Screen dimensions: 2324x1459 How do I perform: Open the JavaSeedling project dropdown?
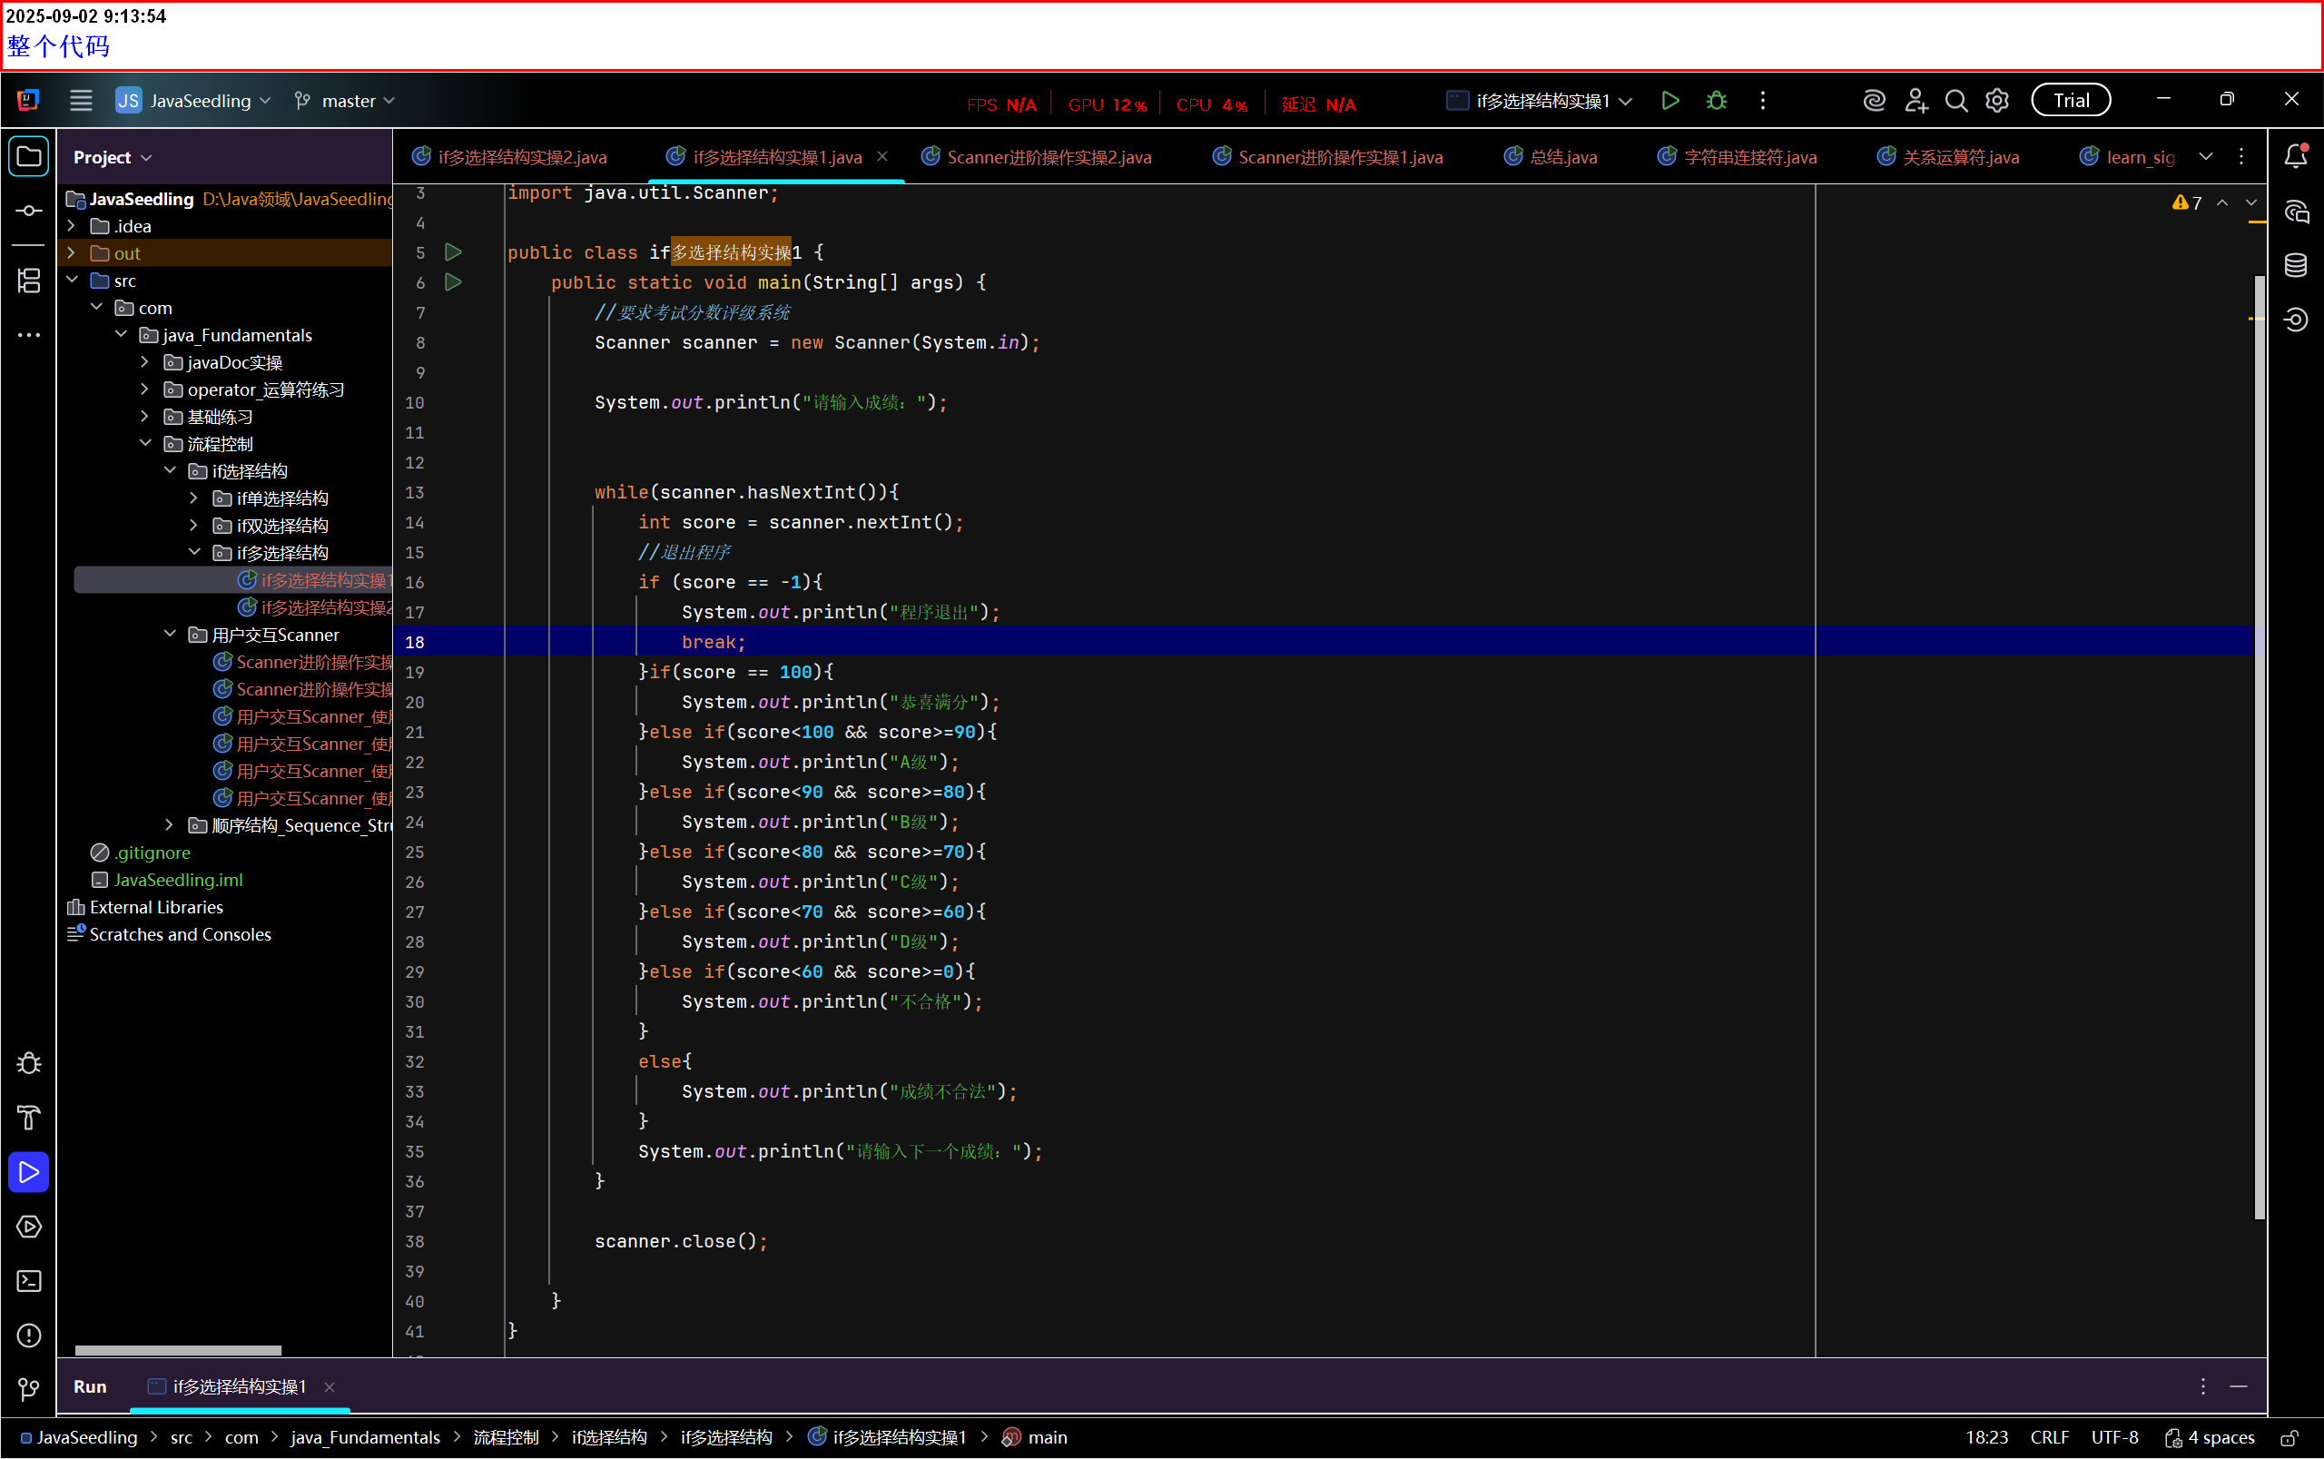[194, 101]
